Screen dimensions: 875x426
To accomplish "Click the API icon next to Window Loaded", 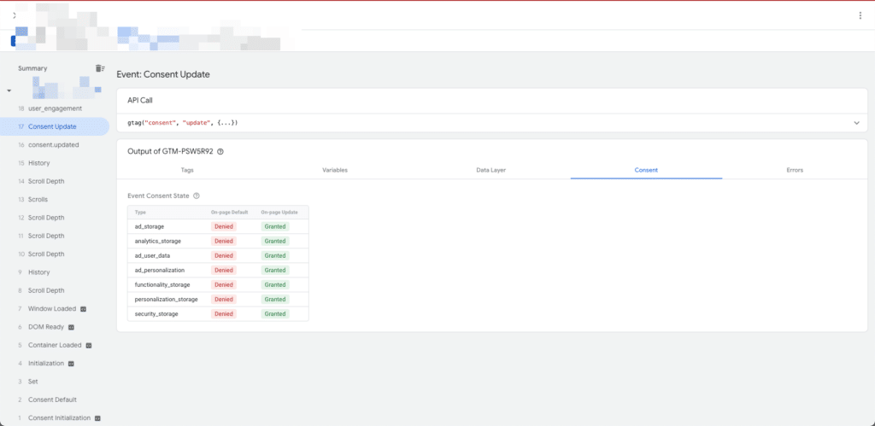I will tap(84, 309).
